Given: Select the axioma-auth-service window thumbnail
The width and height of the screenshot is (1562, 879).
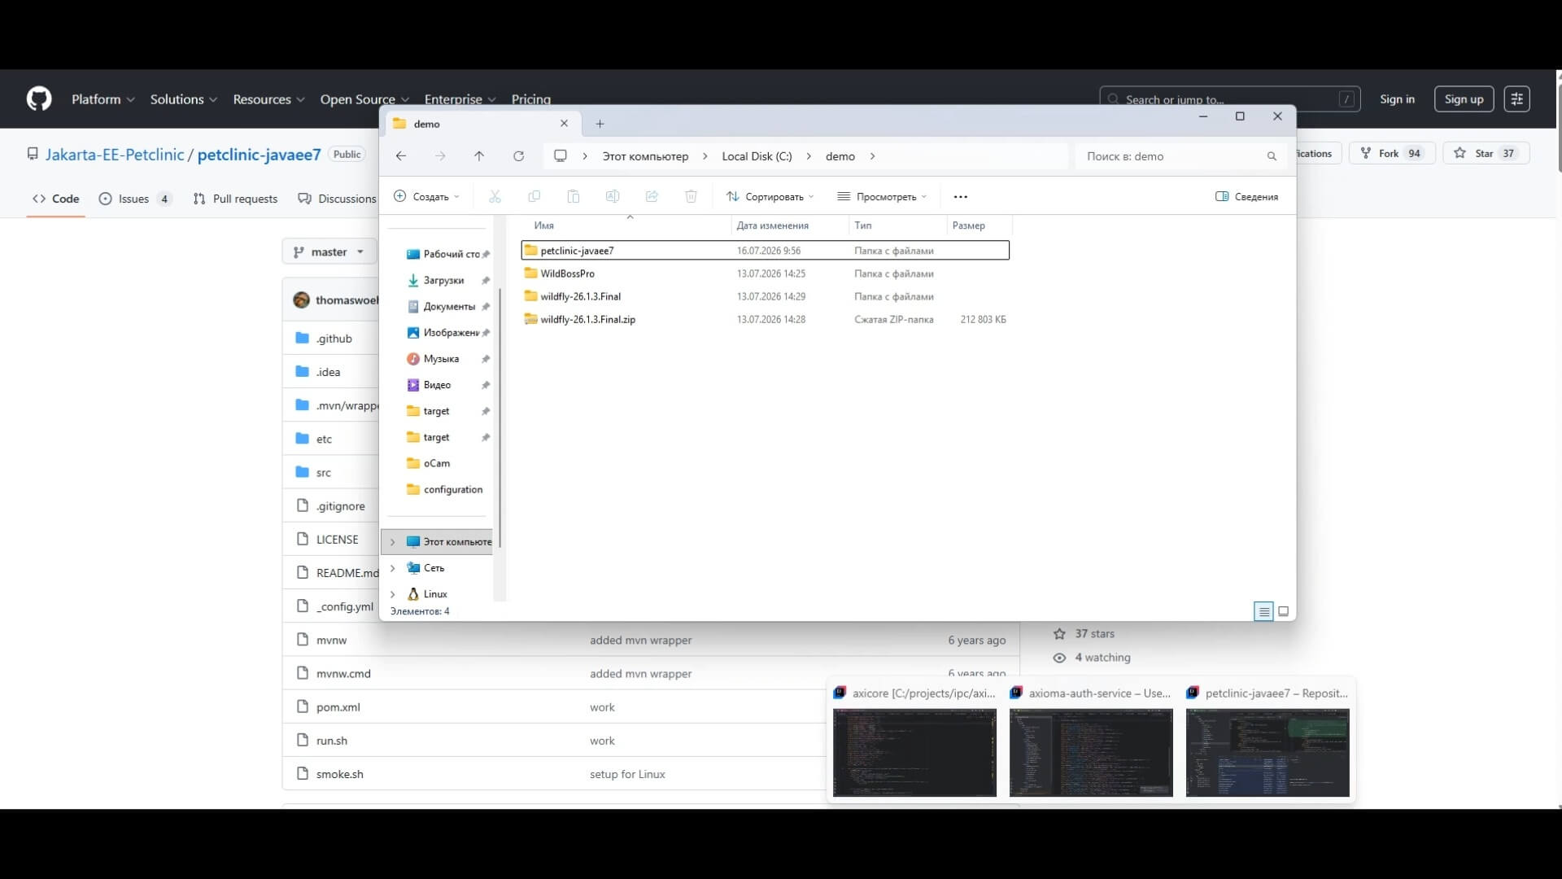Looking at the screenshot, I should [1091, 752].
